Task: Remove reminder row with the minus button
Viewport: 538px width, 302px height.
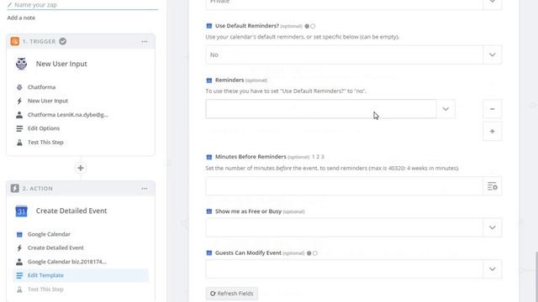Action: [492, 109]
